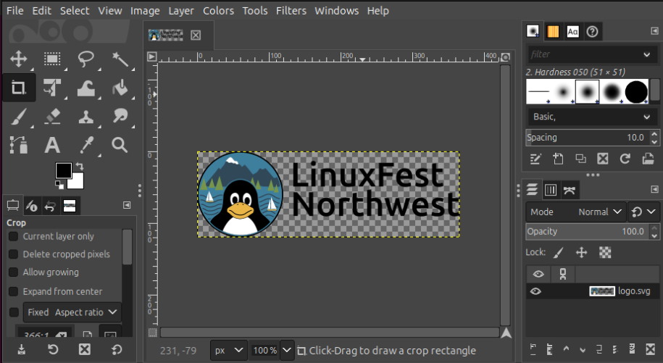Switch to the Brushes tab
Viewport: 663px width, 363px height.
(533, 31)
